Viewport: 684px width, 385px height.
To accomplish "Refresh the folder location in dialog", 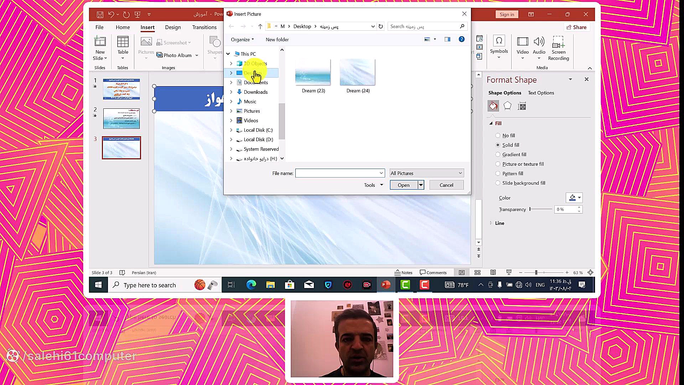I will tap(381, 26).
